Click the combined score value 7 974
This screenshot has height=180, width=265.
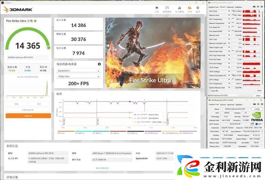click(x=79, y=53)
